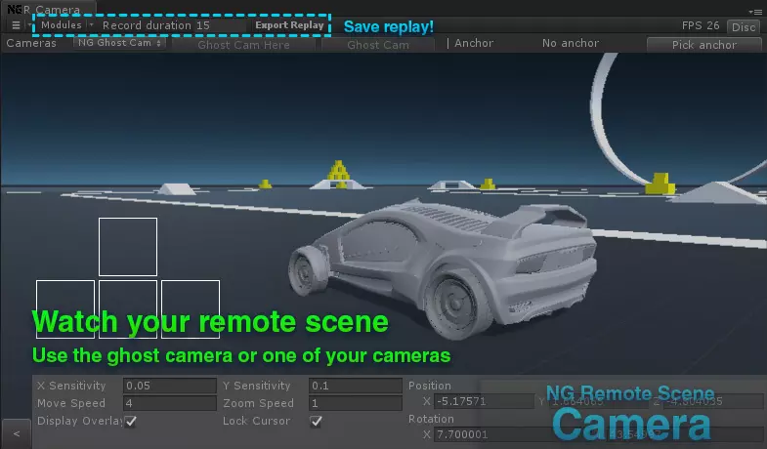Click the Anchor label

(x=474, y=43)
